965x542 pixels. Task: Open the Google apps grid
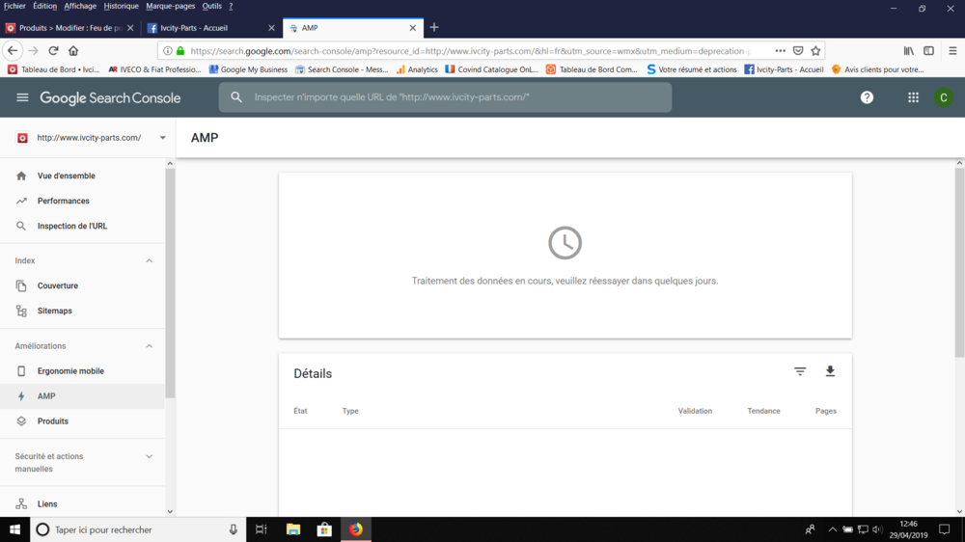[x=913, y=97]
